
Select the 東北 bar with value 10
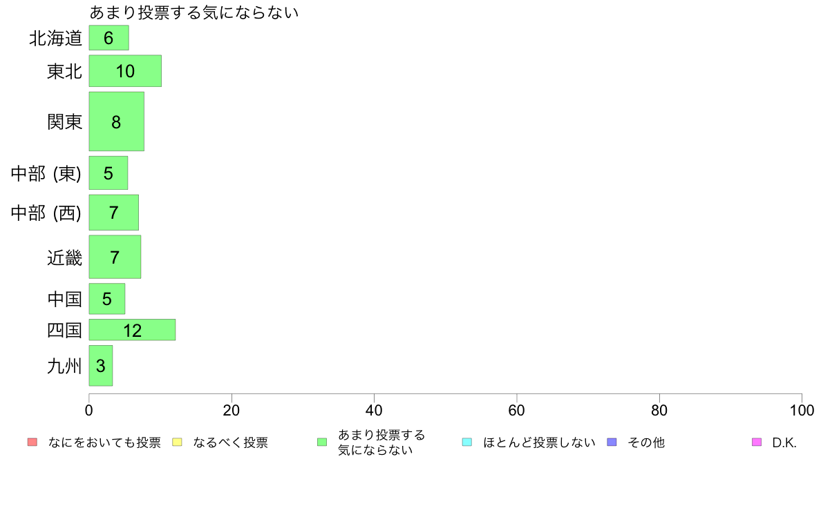(x=125, y=70)
